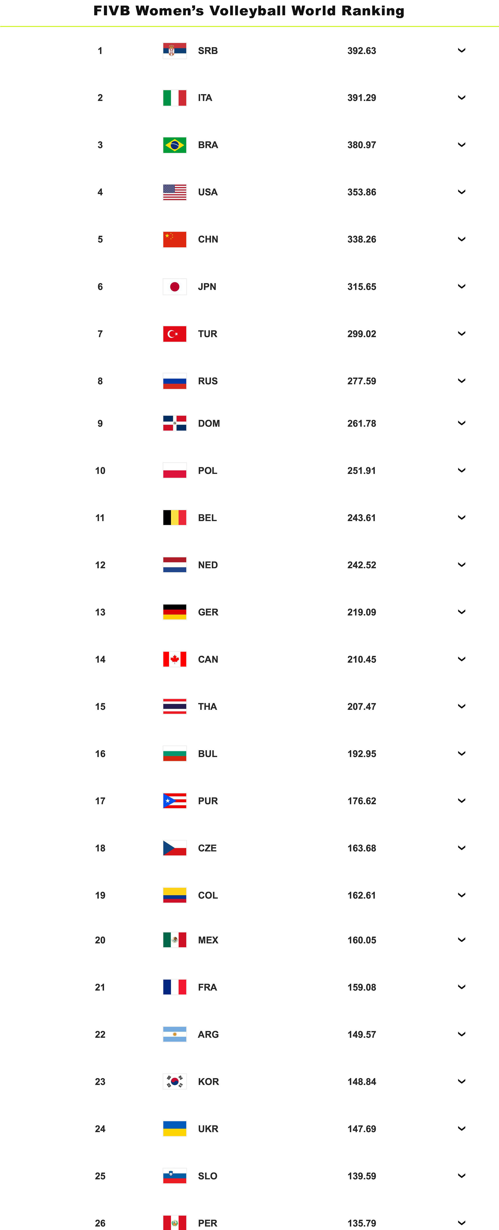Click the Argentina flag icon

pyautogui.click(x=174, y=1034)
